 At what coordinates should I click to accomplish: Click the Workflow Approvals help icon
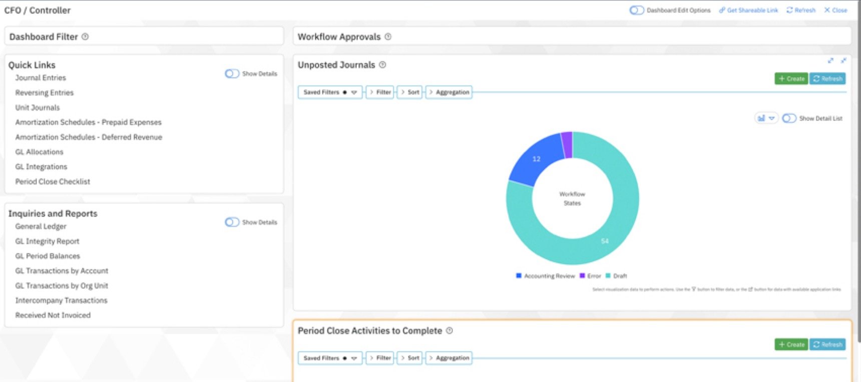[x=388, y=36]
